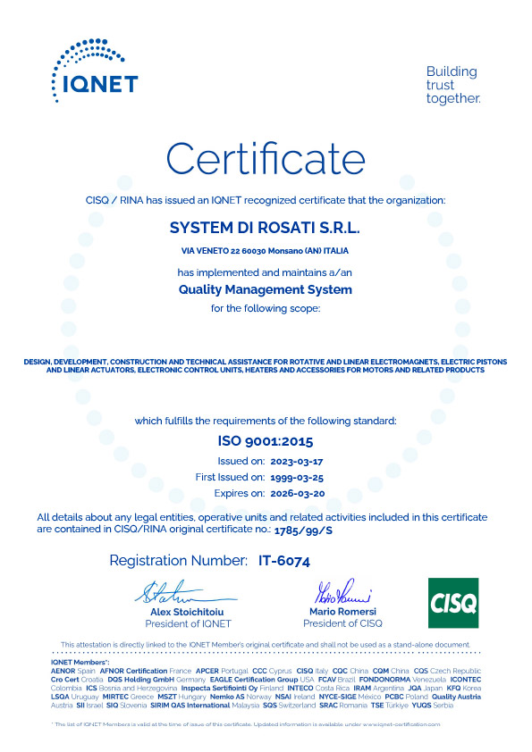This screenshot has height=752, width=532.
Task: Click the IQNET logo at top
Action: [x=95, y=71]
